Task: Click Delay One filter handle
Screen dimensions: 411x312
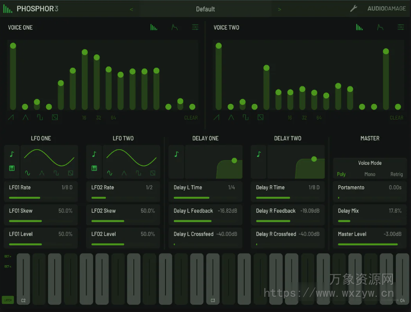Action: 234,160
